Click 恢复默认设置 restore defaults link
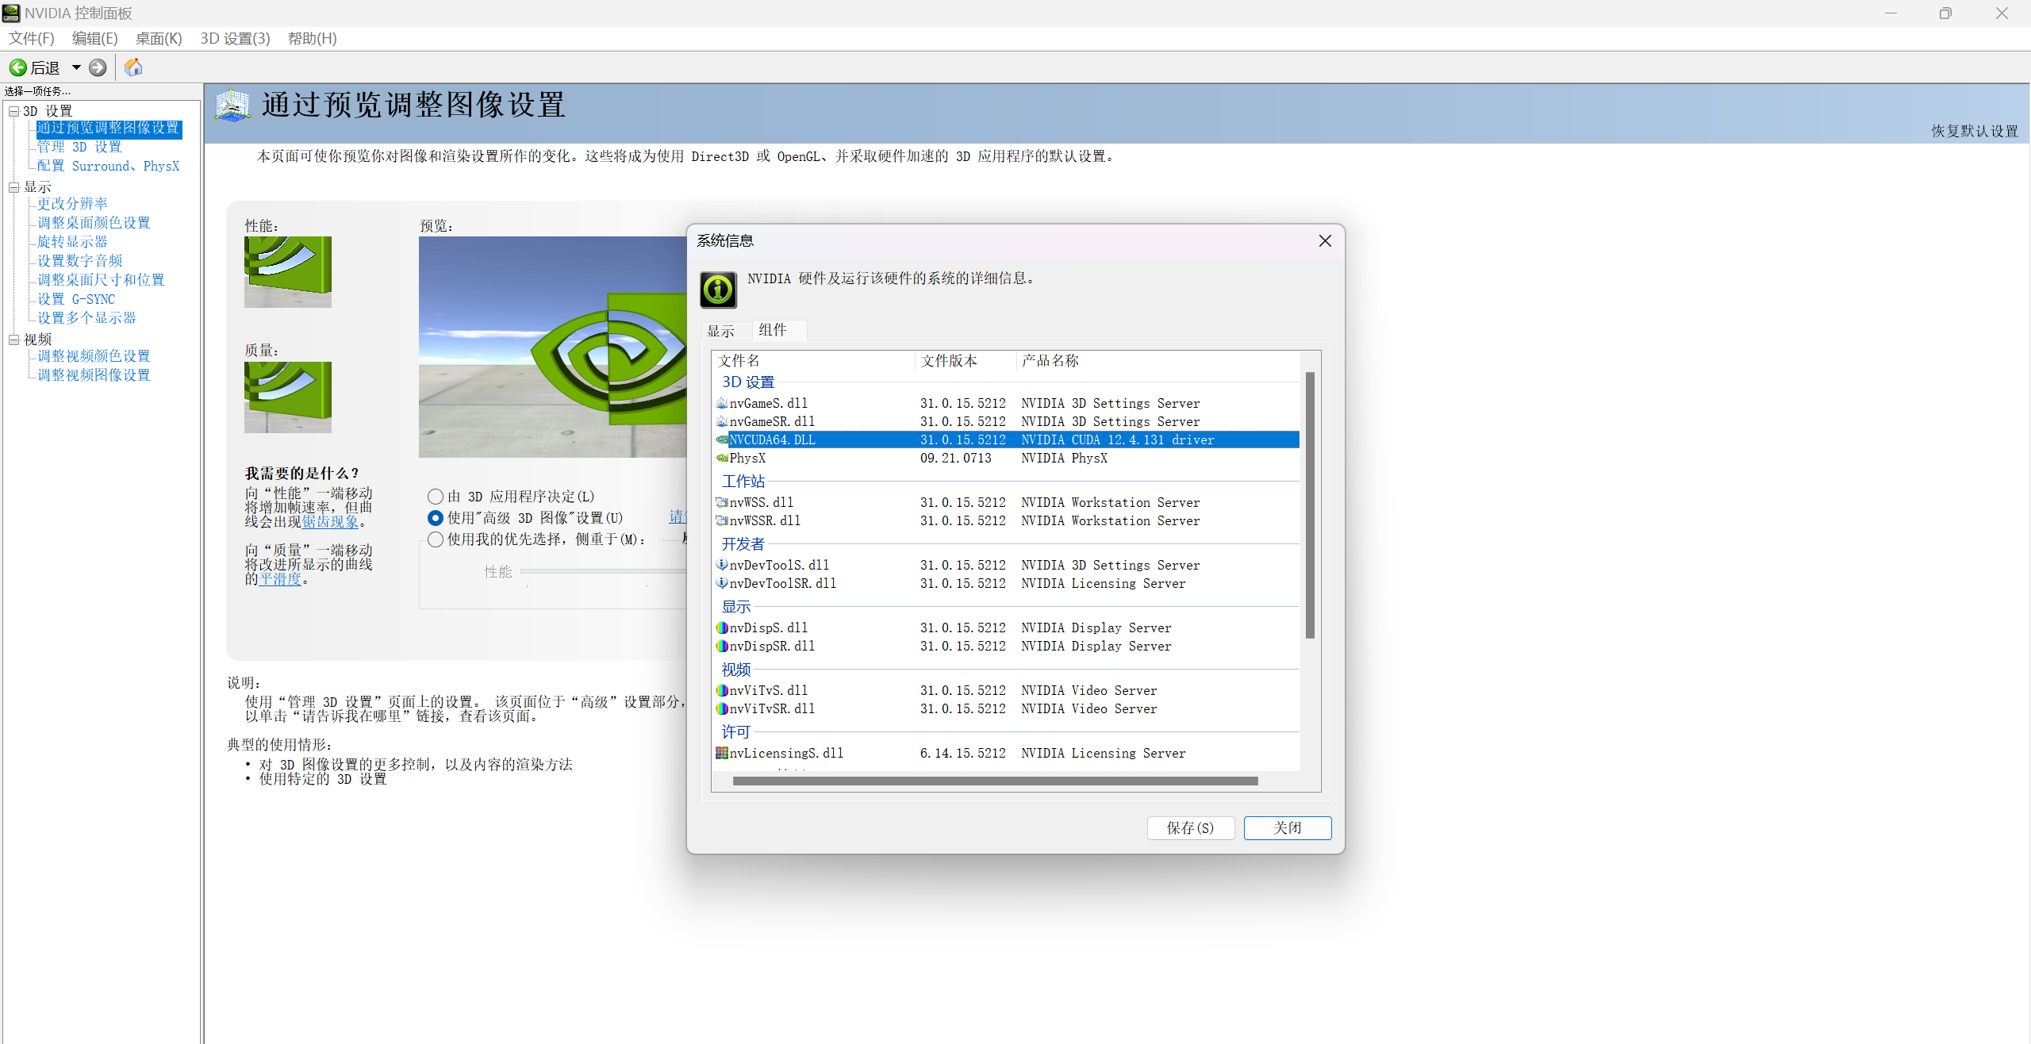Screen dimensions: 2031x1044 pyautogui.click(x=1975, y=132)
